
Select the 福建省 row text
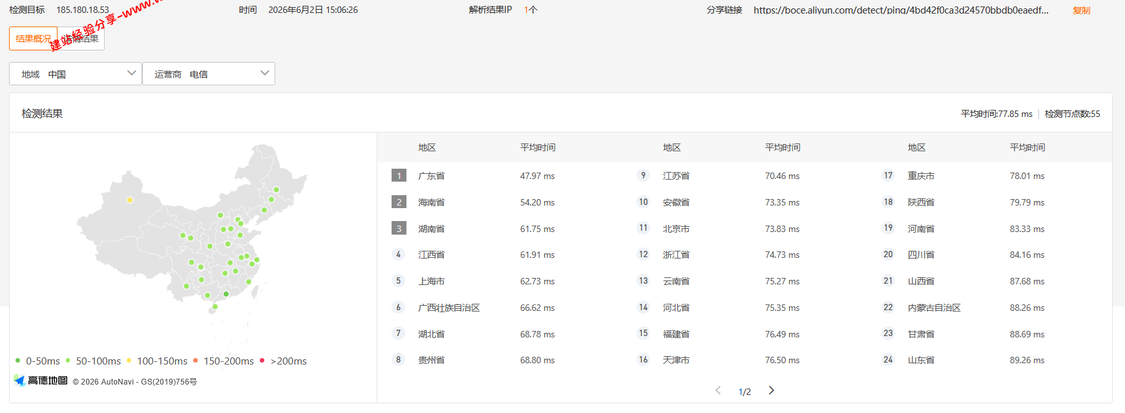pos(676,334)
